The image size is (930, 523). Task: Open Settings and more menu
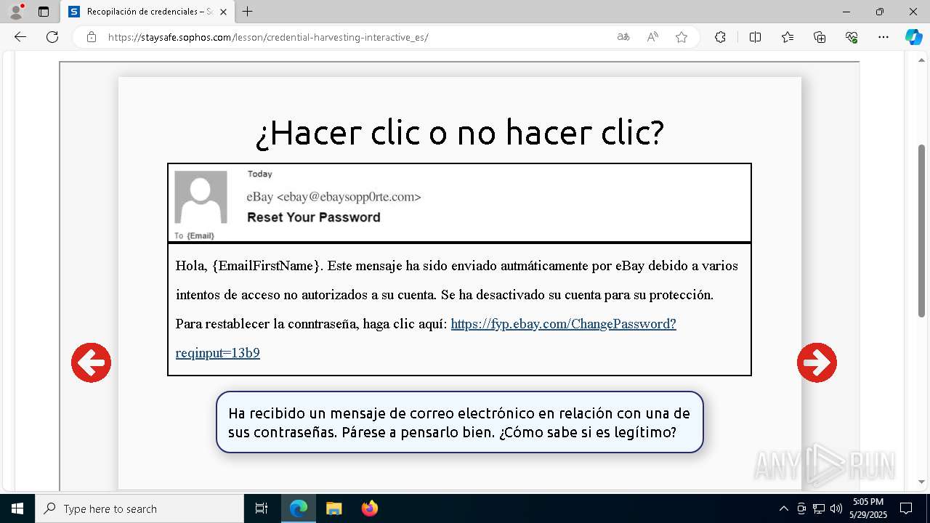(883, 37)
